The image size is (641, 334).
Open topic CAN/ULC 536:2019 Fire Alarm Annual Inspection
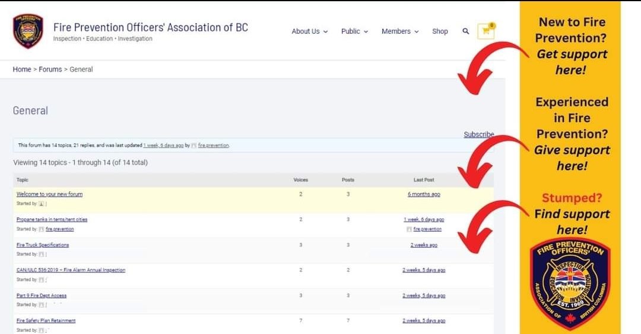point(71,270)
